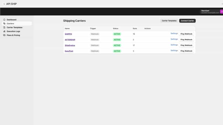Click the Execution Logs chart icon

point(4,31)
